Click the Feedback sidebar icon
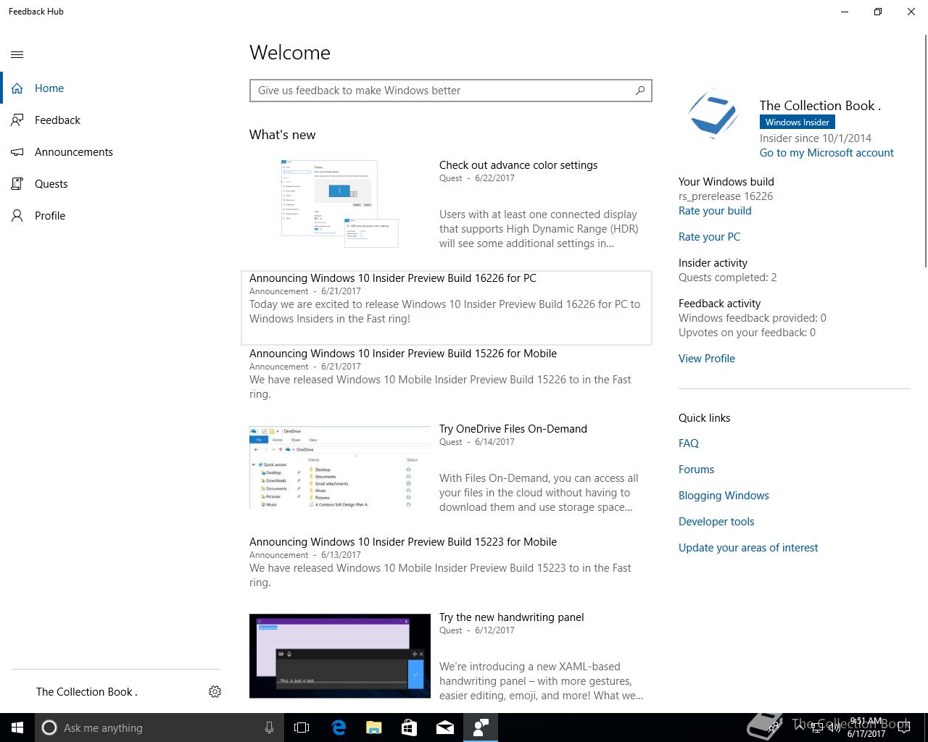928x742 pixels. 17,120
